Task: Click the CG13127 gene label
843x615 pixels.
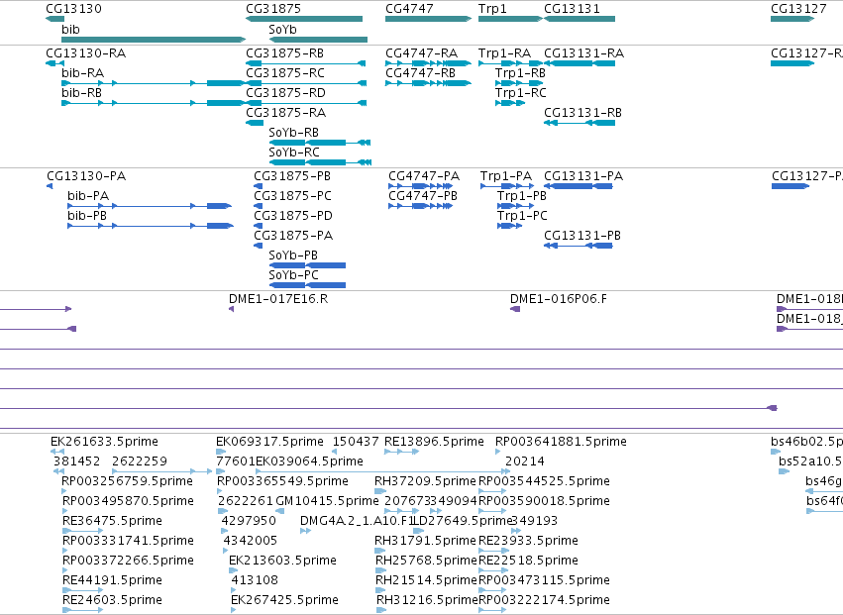Action: coord(798,9)
